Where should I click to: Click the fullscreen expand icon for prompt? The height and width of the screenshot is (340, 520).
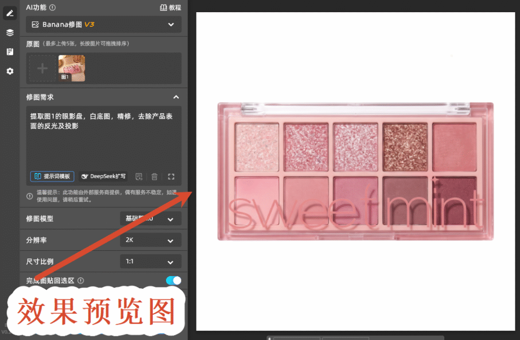point(171,177)
